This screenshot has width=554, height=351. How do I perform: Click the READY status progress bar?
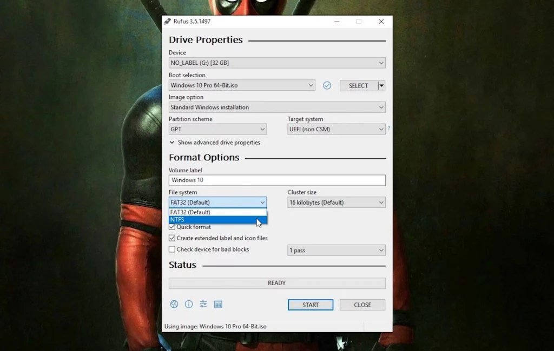[x=276, y=282]
